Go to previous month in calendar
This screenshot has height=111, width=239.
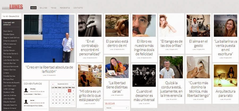[53, 84]
